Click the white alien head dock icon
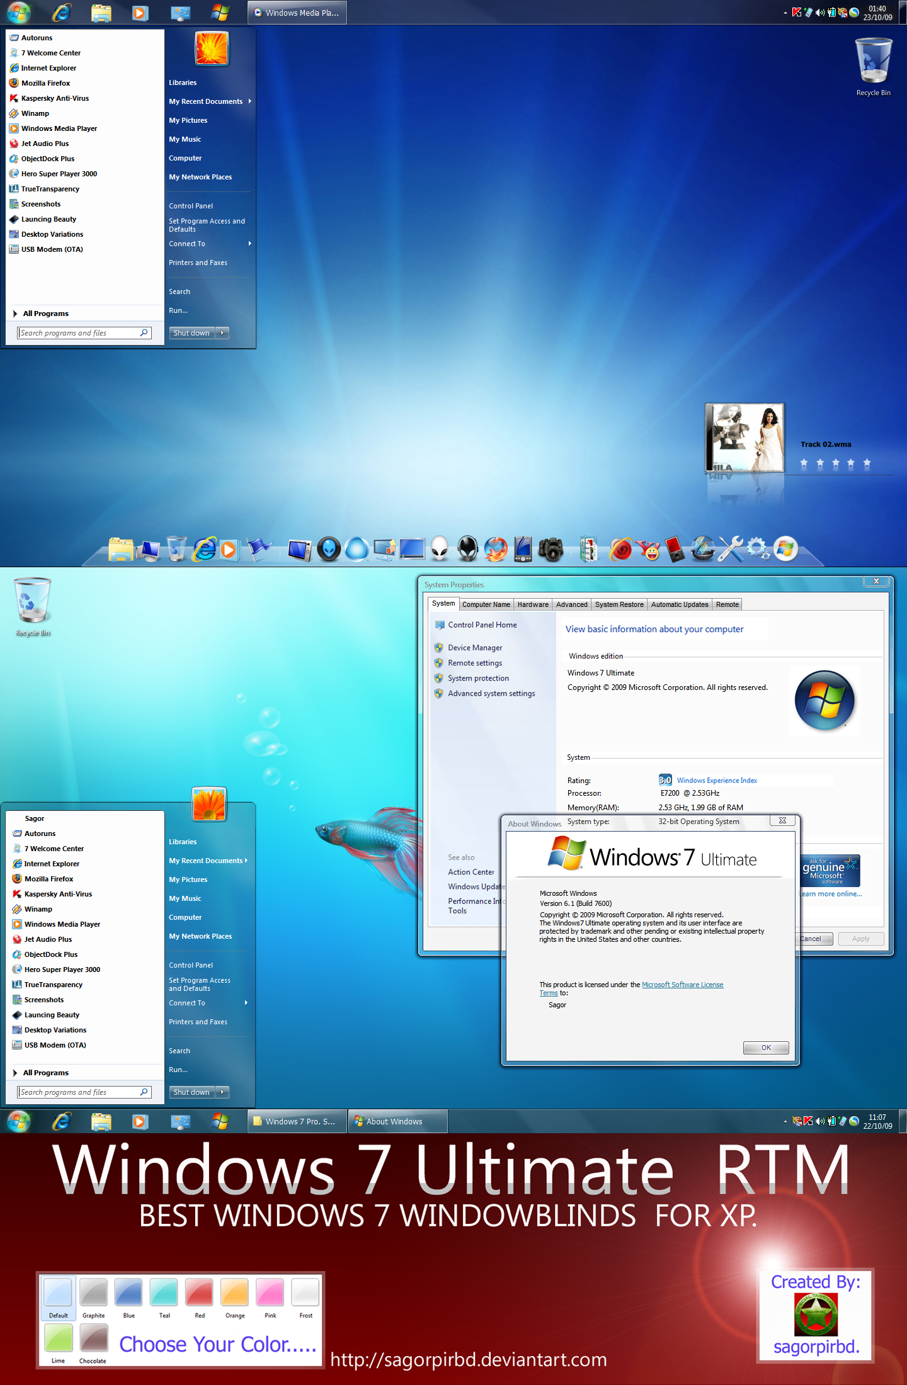The height and width of the screenshot is (1385, 907). (440, 549)
